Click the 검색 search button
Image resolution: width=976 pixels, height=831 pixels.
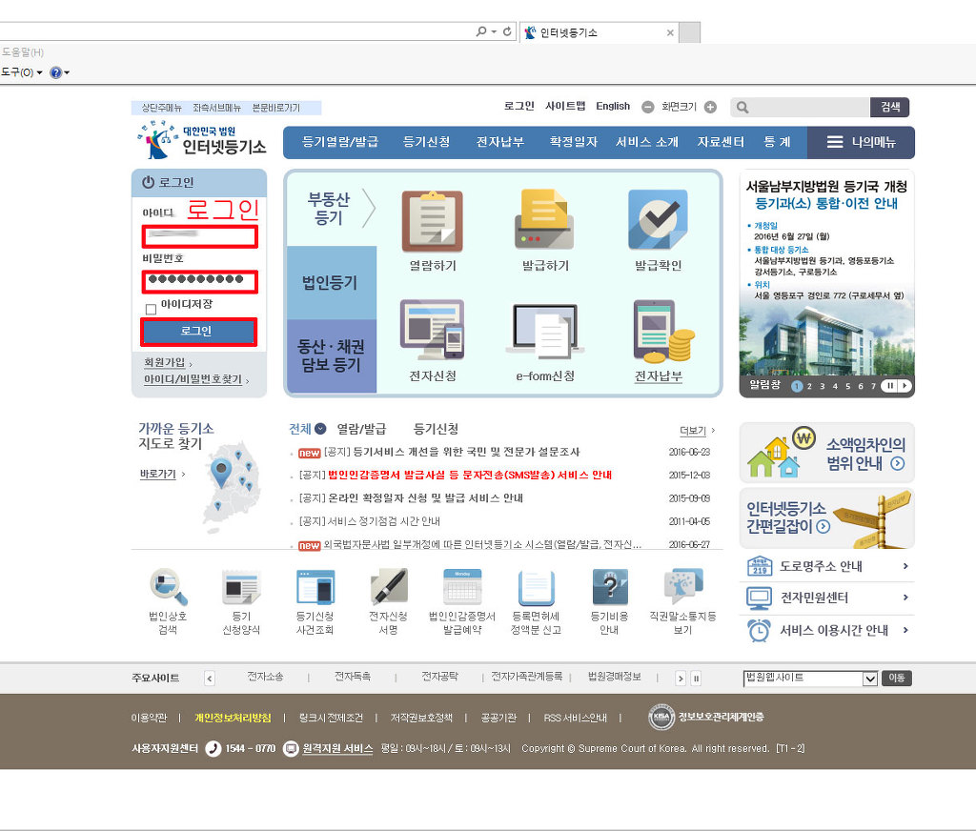[889, 107]
